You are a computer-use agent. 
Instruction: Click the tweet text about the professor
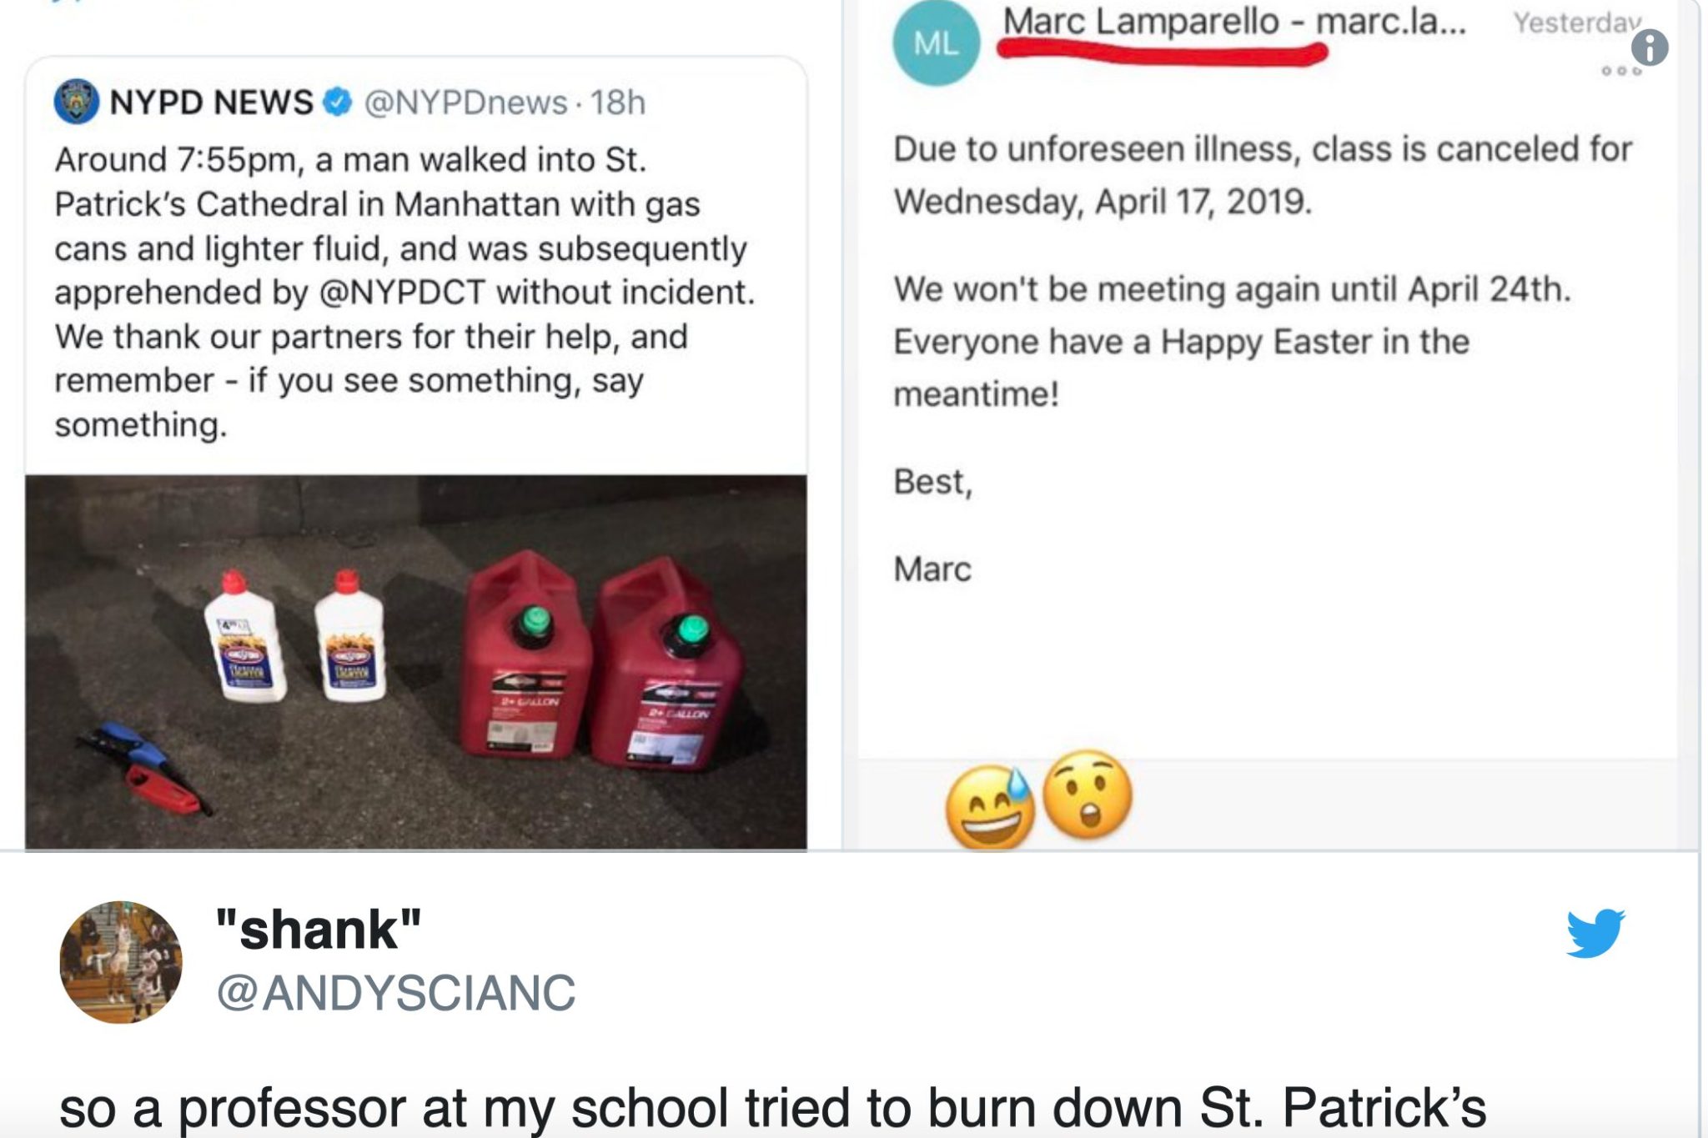[x=772, y=1108]
